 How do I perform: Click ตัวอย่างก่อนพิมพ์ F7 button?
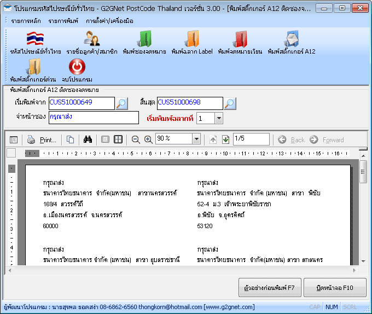pos(270,288)
